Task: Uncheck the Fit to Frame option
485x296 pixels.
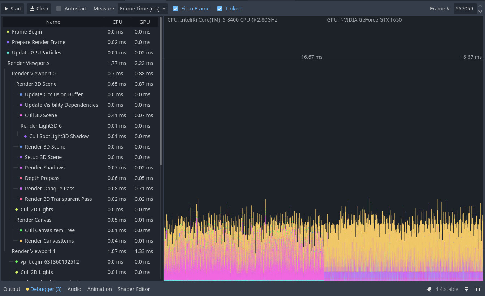Action: (x=176, y=9)
